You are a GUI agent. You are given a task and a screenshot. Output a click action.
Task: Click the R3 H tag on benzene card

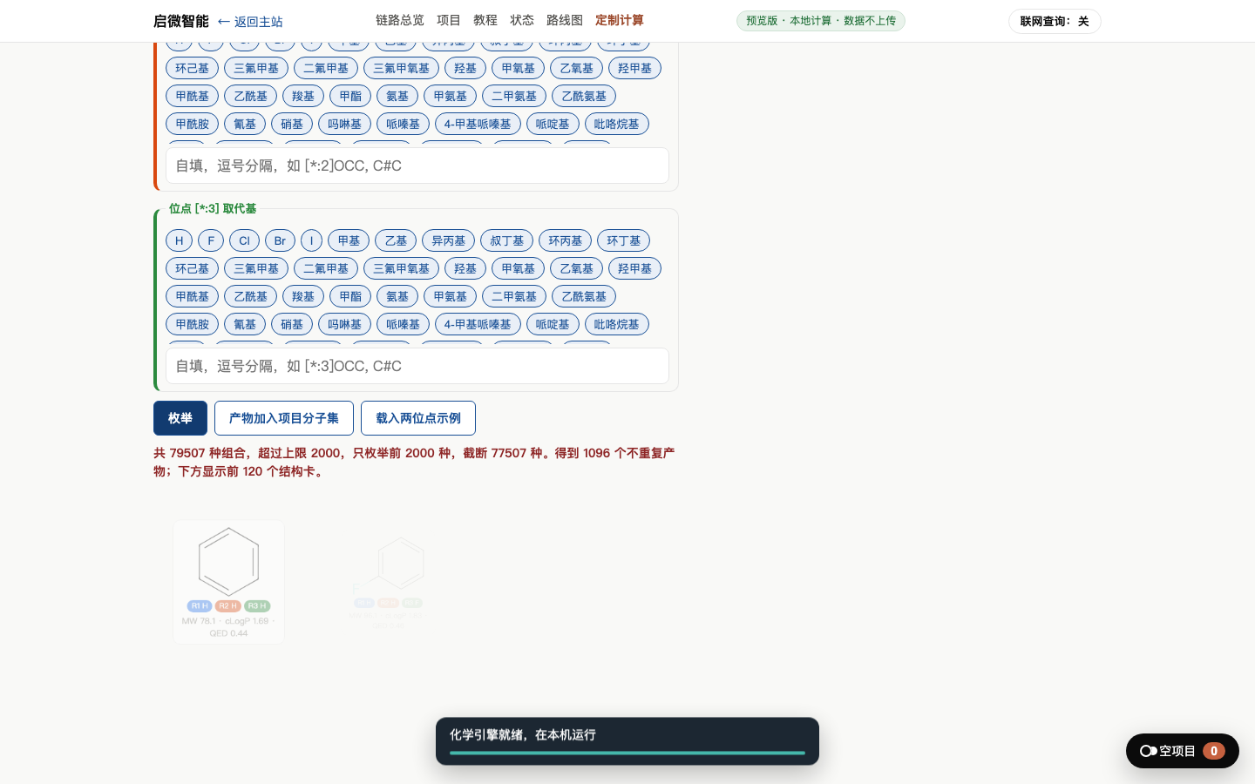click(257, 605)
